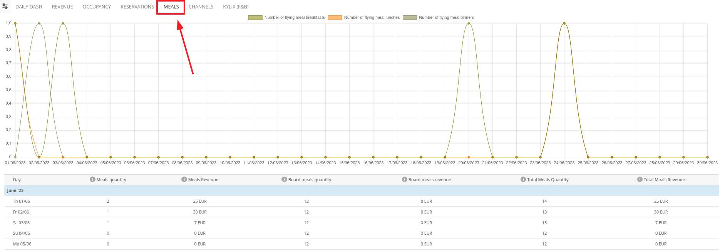Image resolution: width=720 pixels, height=252 pixels.
Task: Select the Reservations tab
Action: [137, 7]
